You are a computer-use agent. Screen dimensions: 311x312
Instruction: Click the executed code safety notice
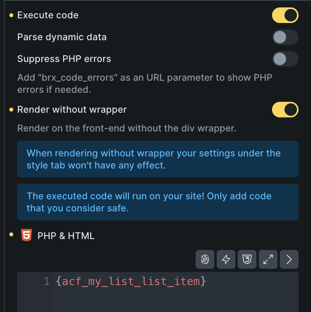click(x=157, y=202)
